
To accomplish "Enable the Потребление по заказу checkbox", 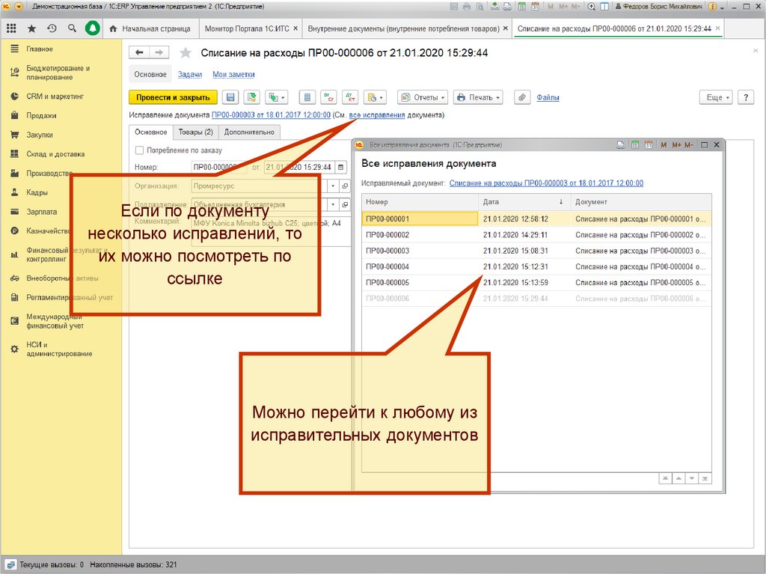I will click(x=139, y=150).
